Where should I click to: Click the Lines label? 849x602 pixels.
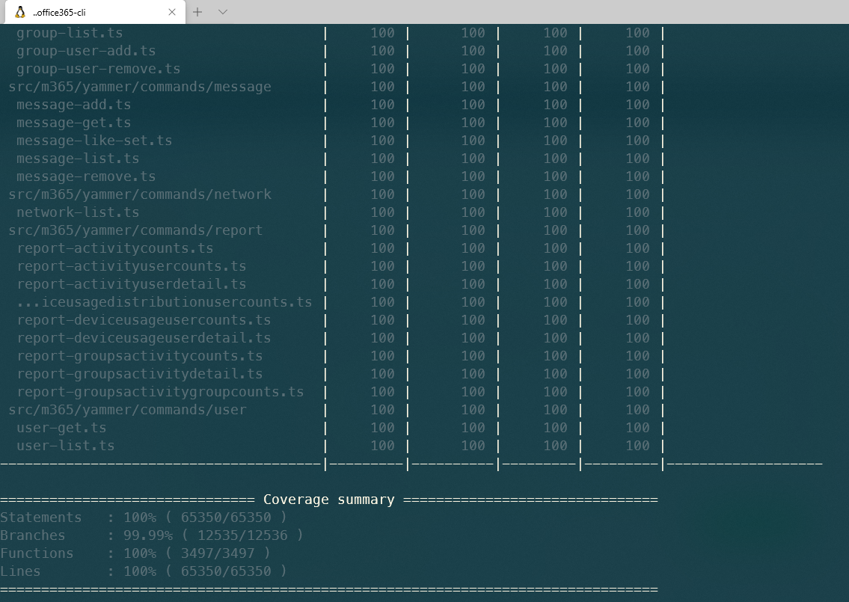click(x=21, y=571)
